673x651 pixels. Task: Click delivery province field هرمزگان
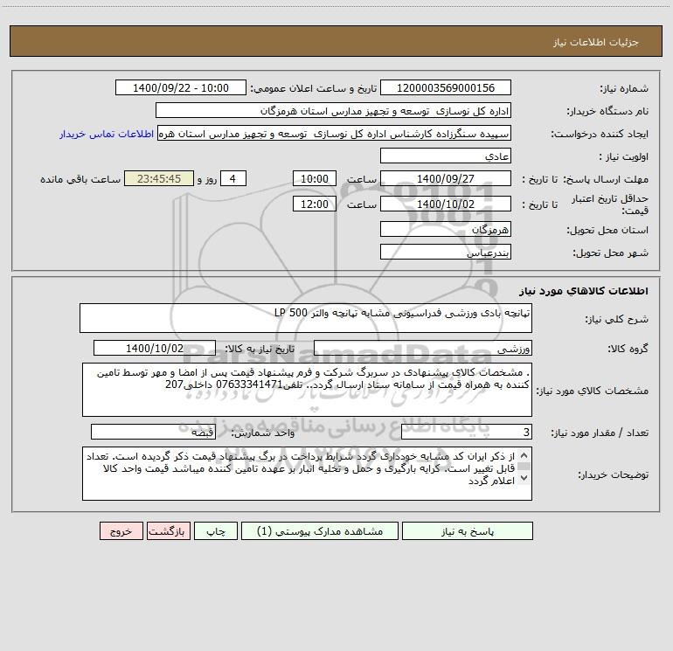446,229
